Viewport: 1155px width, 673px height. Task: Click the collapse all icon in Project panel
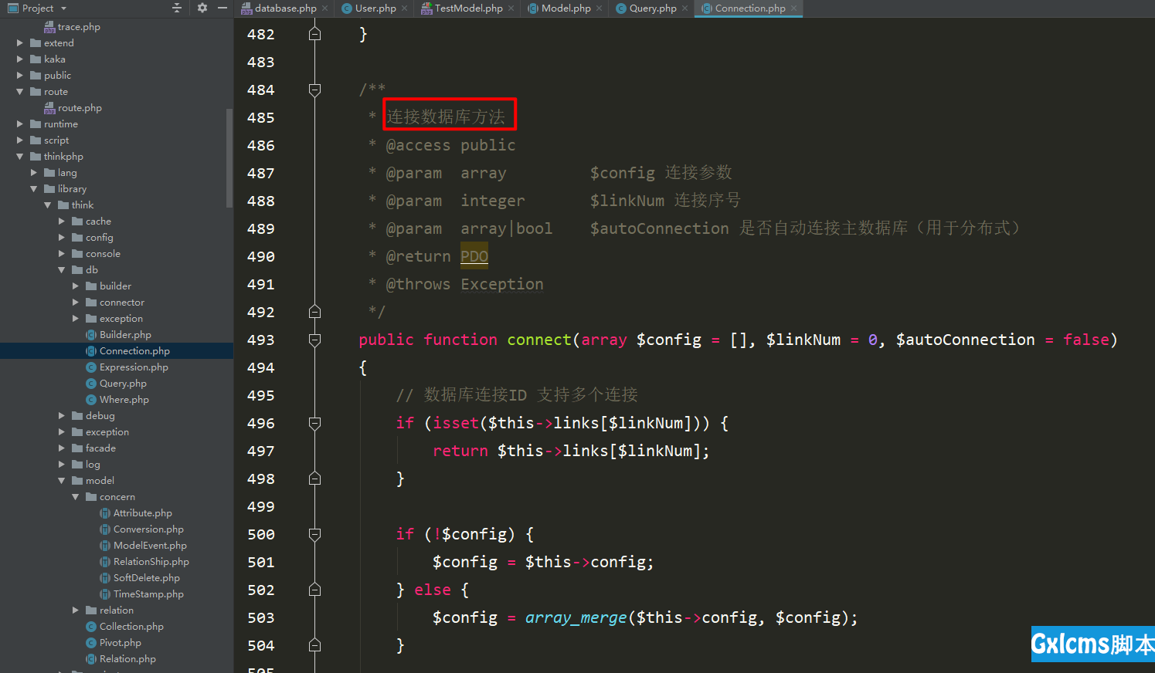click(177, 8)
